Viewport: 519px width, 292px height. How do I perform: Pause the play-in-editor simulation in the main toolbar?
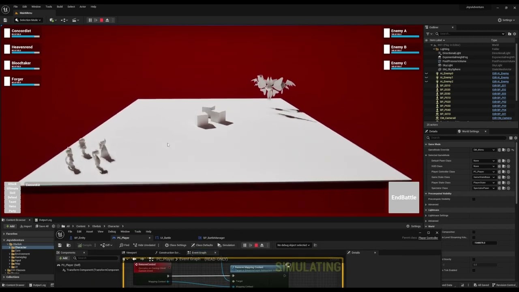tap(90, 20)
